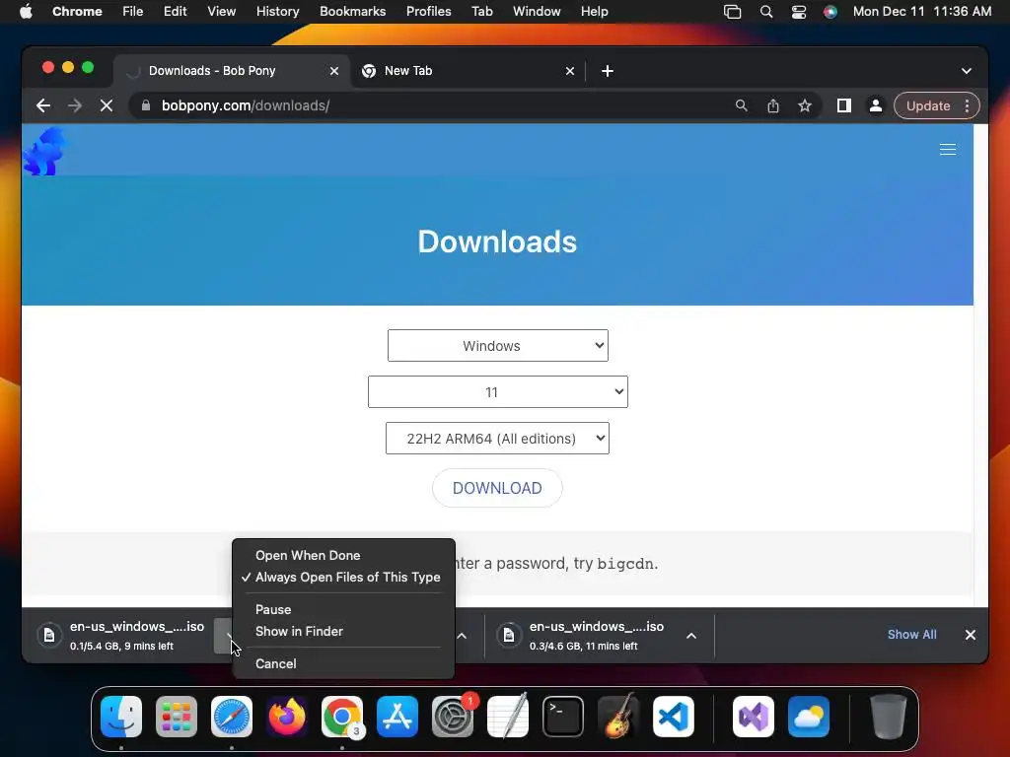Switch to the New Tab tab
1010x757 pixels.
468,71
